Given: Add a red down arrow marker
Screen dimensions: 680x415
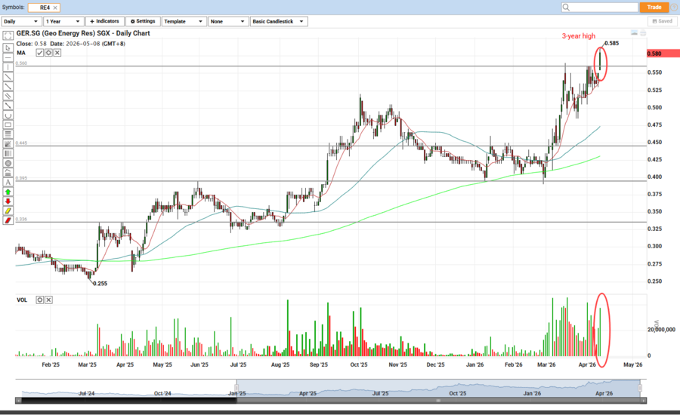Looking at the screenshot, I should pos(8,201).
